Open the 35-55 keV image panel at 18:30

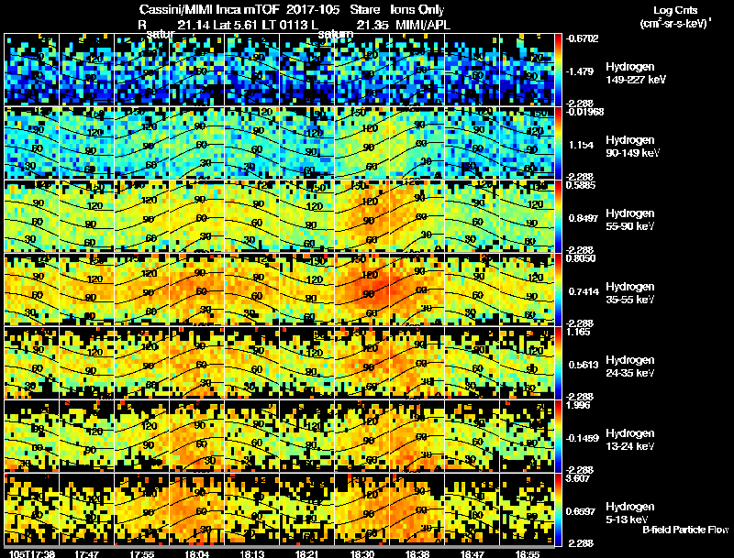click(x=362, y=290)
